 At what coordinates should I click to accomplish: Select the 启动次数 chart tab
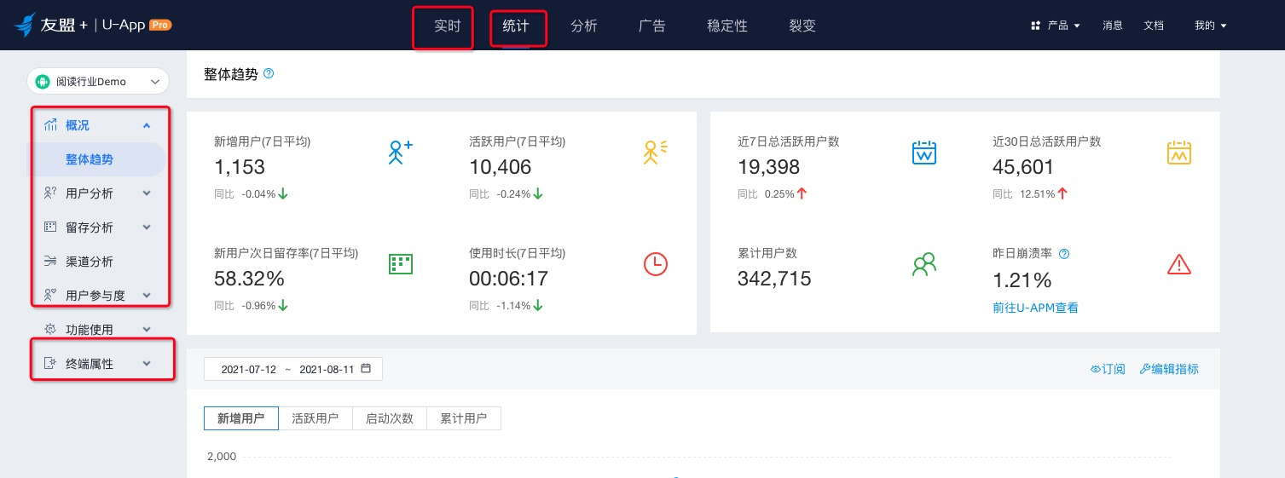pos(389,418)
